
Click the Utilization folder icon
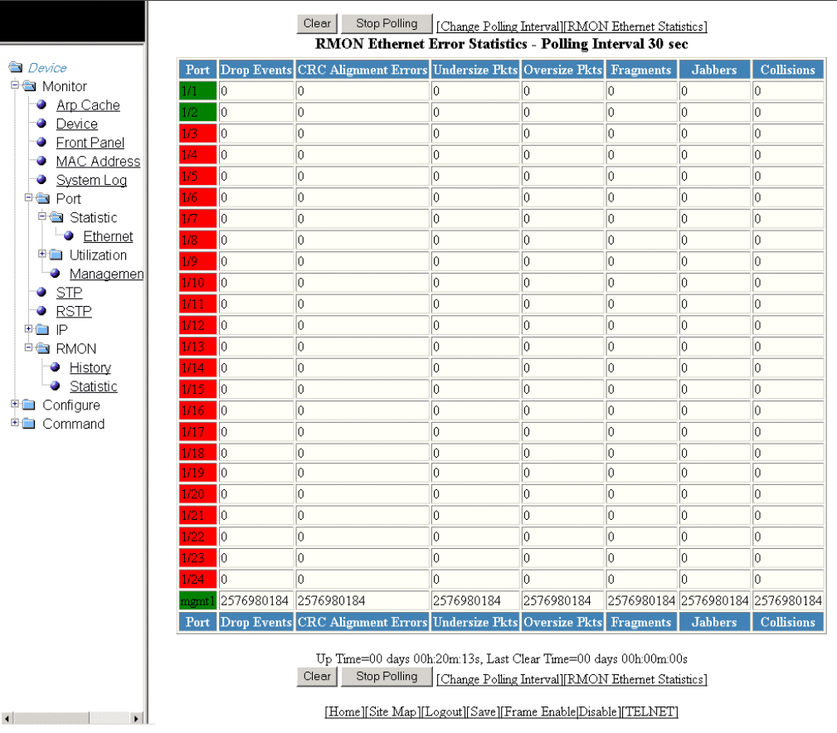(x=56, y=255)
